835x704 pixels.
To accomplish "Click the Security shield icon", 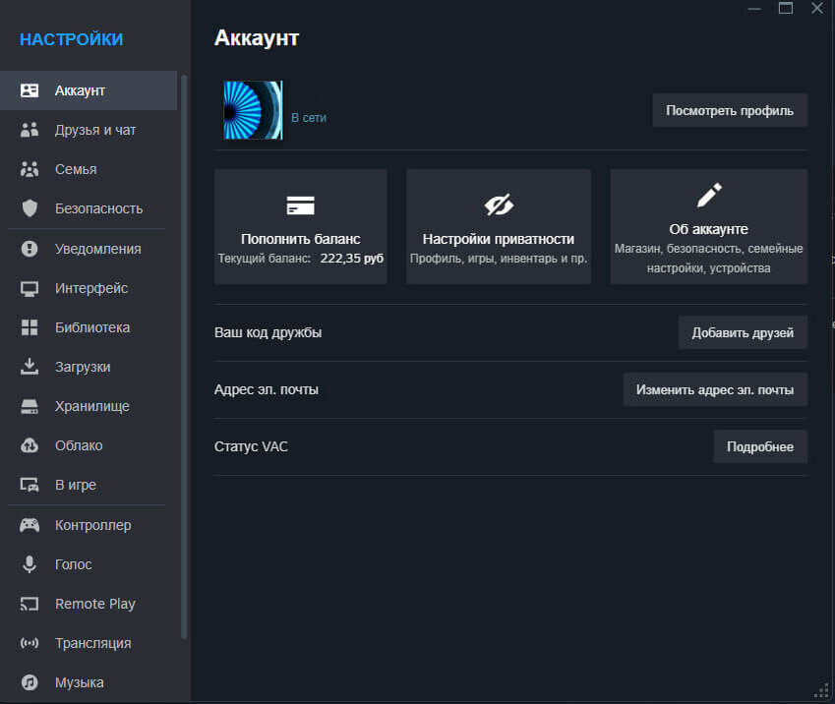I will click(x=30, y=208).
